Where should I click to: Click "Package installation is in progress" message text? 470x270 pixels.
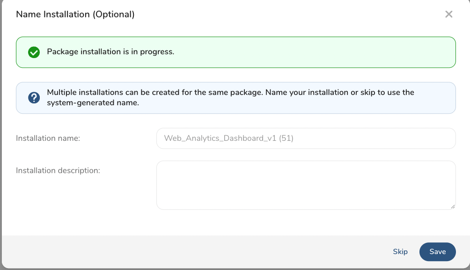tap(110, 52)
